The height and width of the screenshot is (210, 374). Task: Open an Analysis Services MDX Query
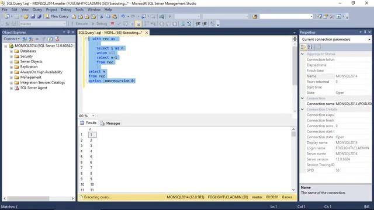coord(81,16)
